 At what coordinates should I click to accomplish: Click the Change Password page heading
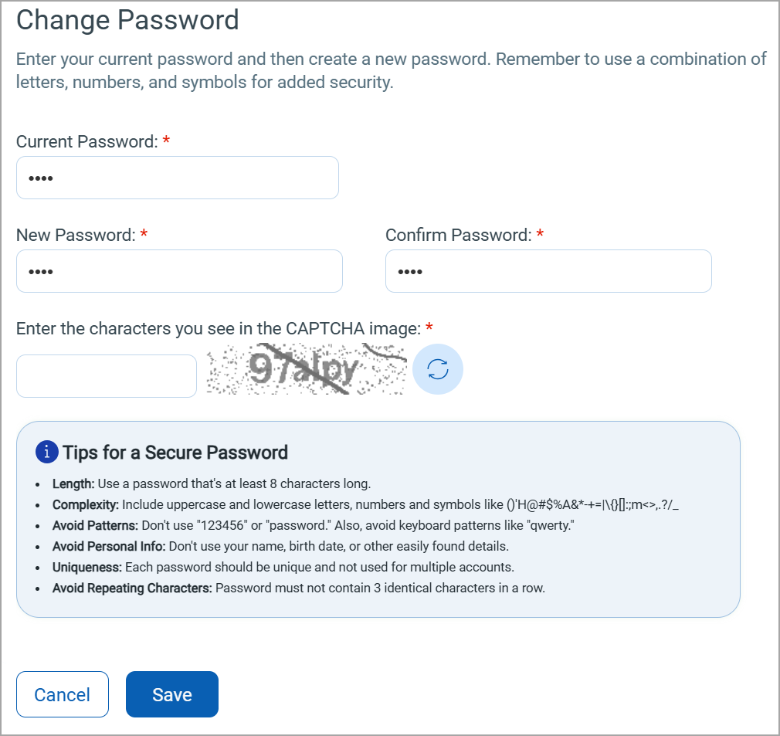click(128, 21)
